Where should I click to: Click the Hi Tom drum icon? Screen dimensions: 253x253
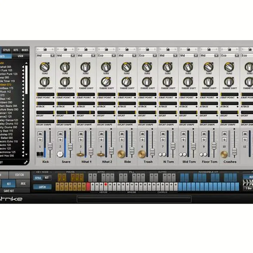click(x=162, y=154)
